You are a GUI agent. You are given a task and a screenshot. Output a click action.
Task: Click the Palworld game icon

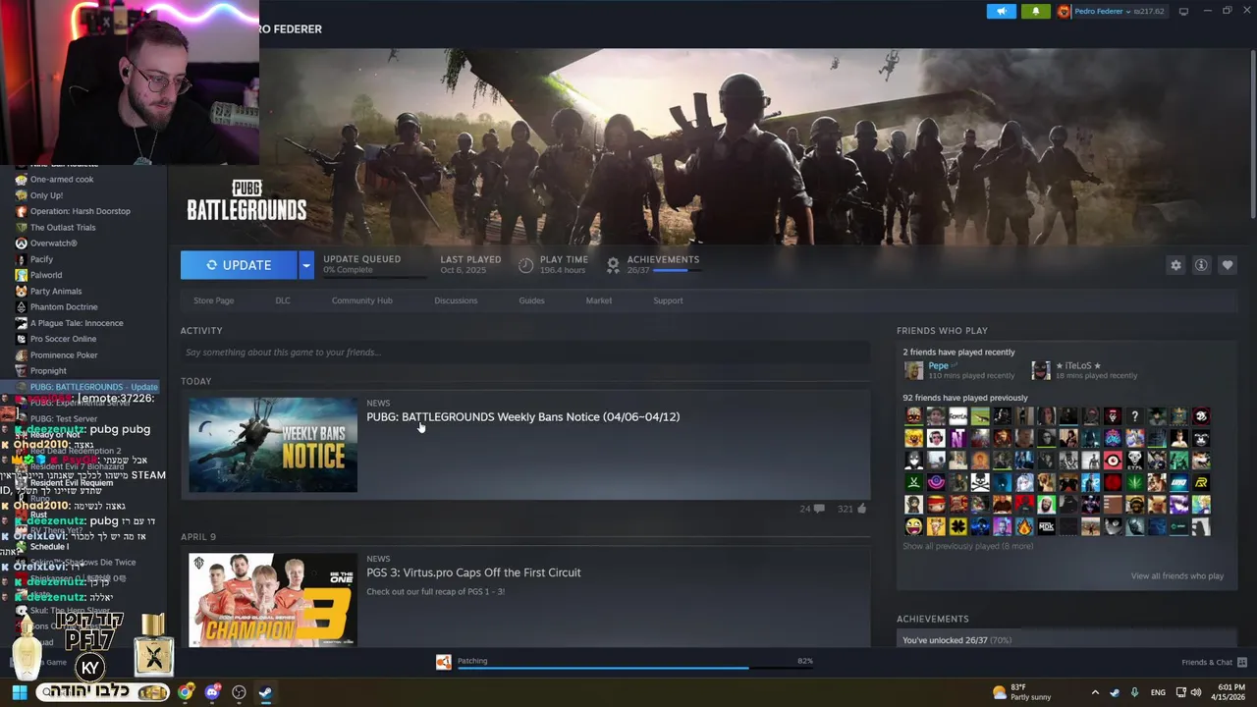click(x=21, y=275)
